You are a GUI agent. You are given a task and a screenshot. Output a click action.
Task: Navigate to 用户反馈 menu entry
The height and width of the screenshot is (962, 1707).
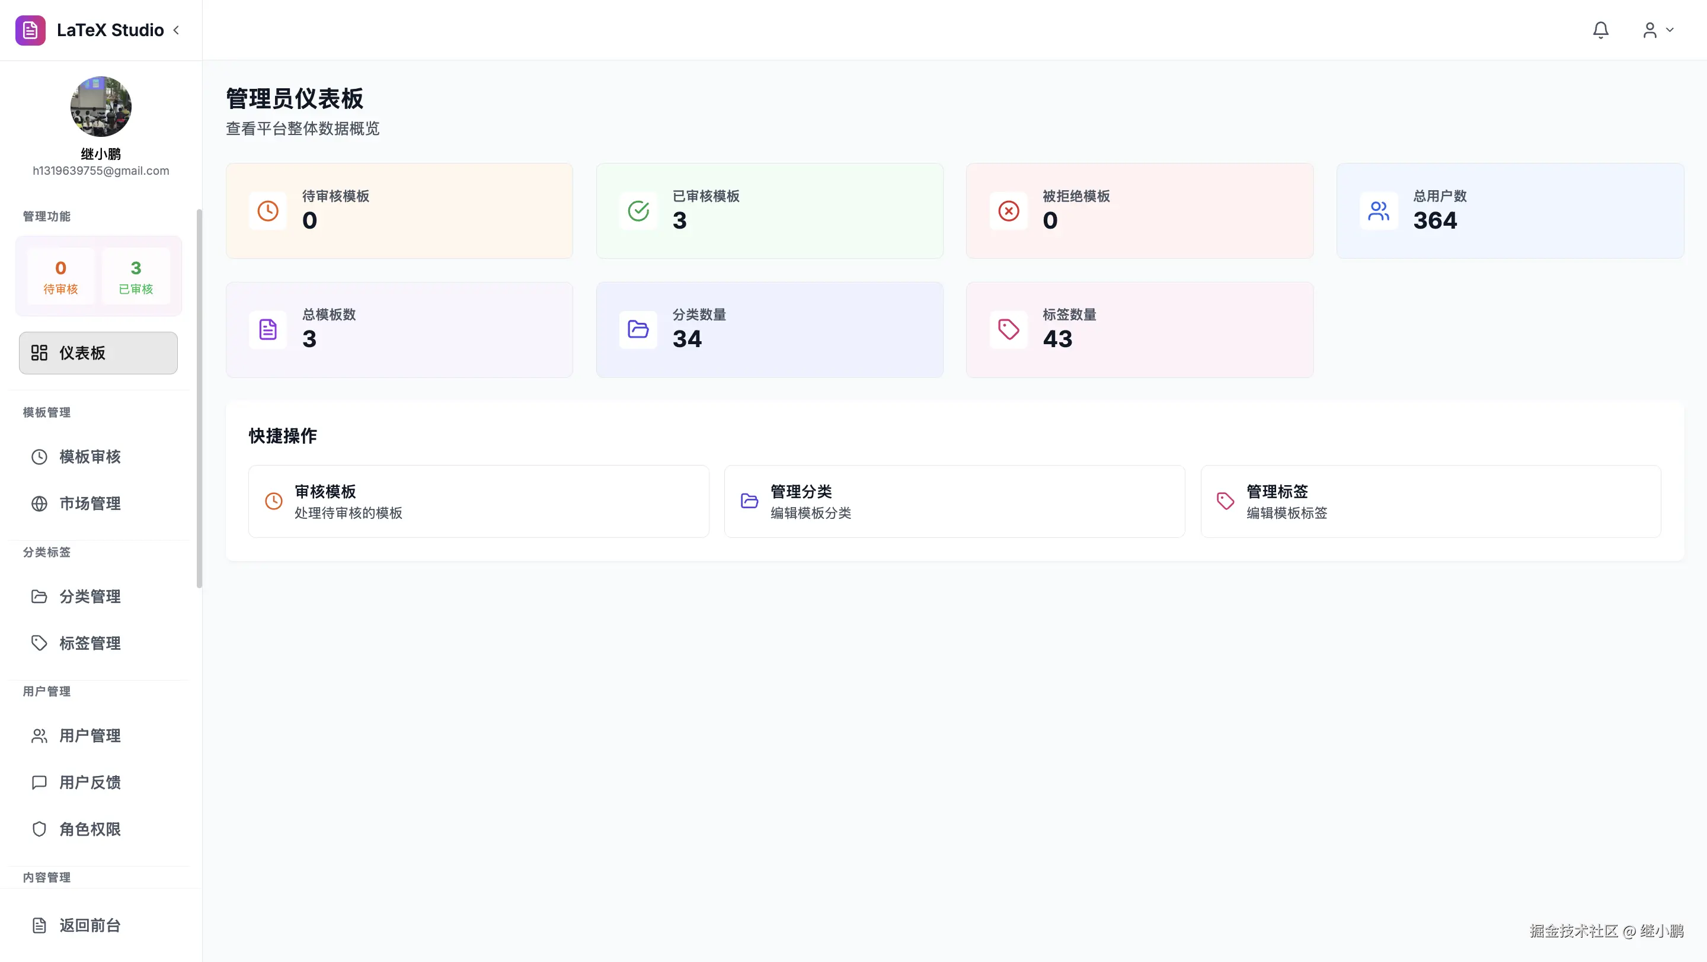point(90,782)
